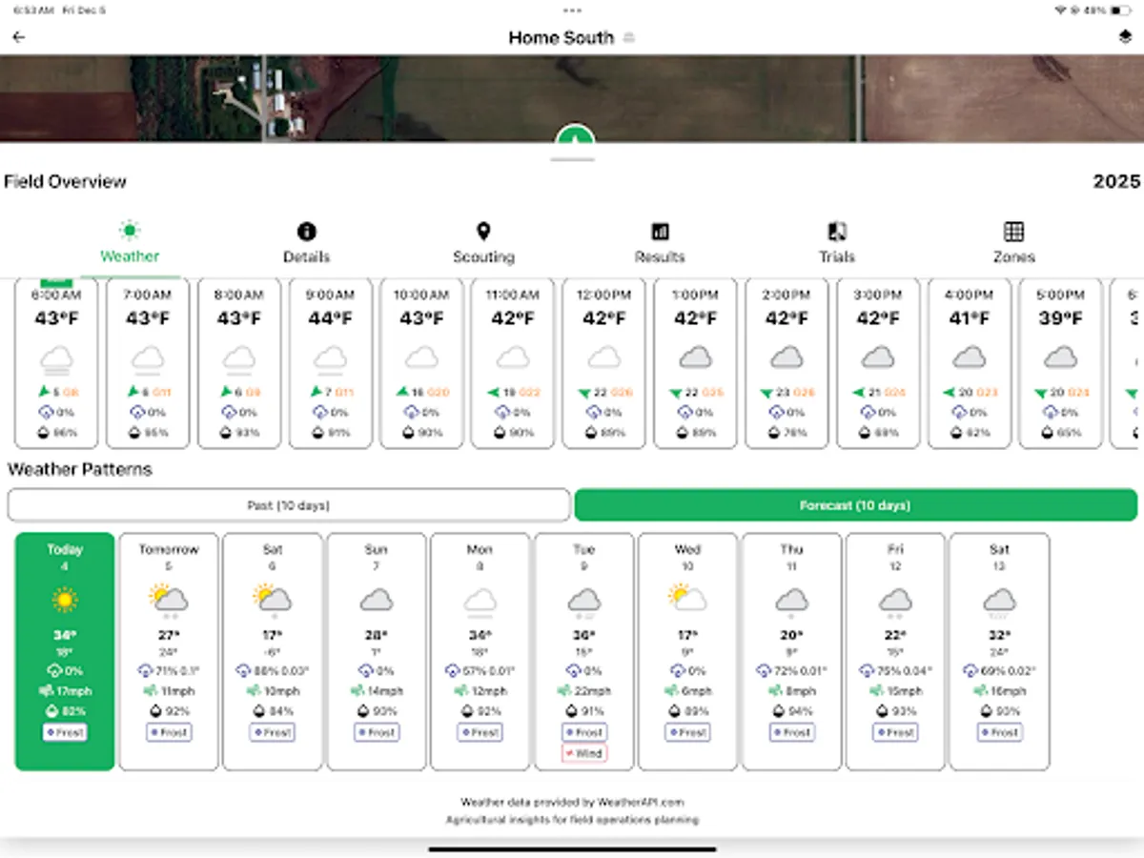1144x858 pixels.
Task: Tap the Trials flag icon
Action: 837,230
